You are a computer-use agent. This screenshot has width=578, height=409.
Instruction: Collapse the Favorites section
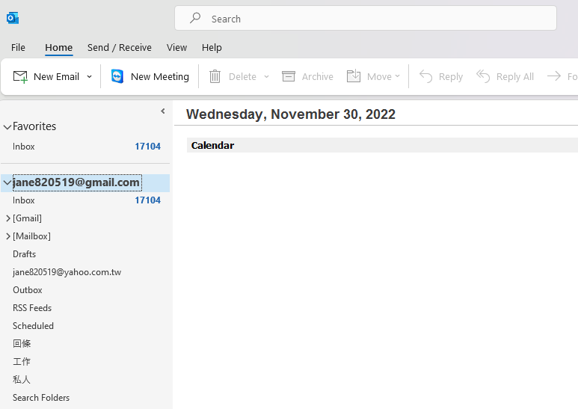7,127
